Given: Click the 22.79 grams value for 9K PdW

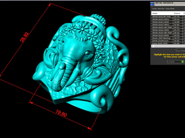Looking at the screenshot, I should (x=177, y=16).
